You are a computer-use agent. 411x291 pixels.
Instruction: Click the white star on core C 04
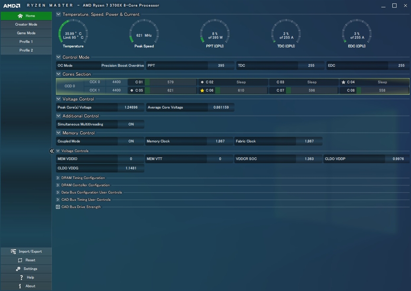344,82
